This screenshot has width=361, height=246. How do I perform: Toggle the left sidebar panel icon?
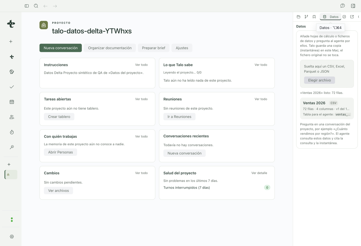coord(27,6)
